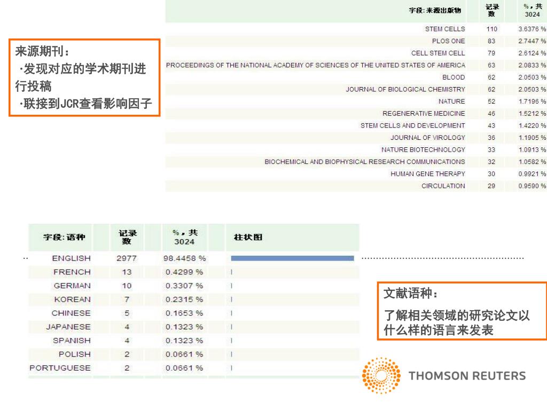
Task: Click the CELL STEM CELL journal entry
Action: tap(438, 53)
